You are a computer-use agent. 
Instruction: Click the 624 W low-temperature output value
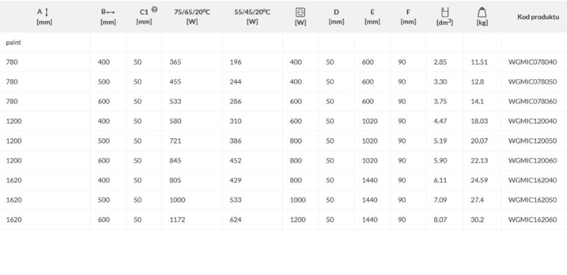pos(235,219)
